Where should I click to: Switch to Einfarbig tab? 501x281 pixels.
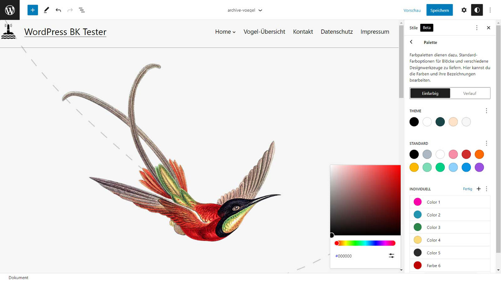430,93
